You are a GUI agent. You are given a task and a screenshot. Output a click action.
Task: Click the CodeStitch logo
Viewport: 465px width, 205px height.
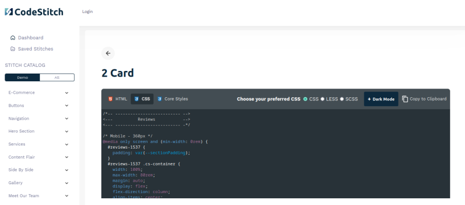point(34,12)
